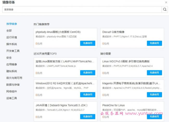Open PleskOne for Linux title
169x122 pixels.
(x=113, y=105)
